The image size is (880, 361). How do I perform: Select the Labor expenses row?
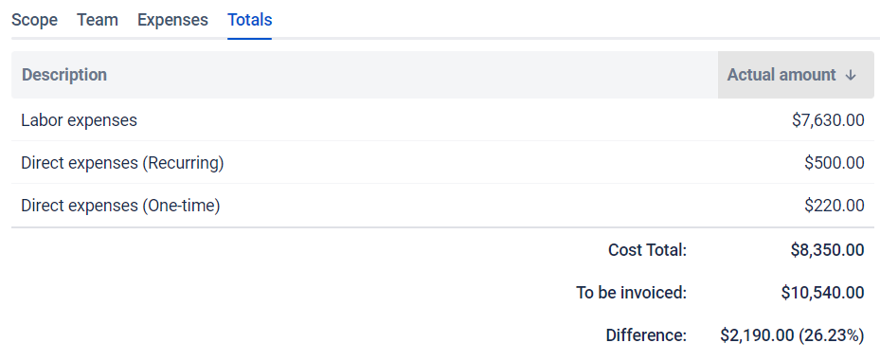coord(442,120)
